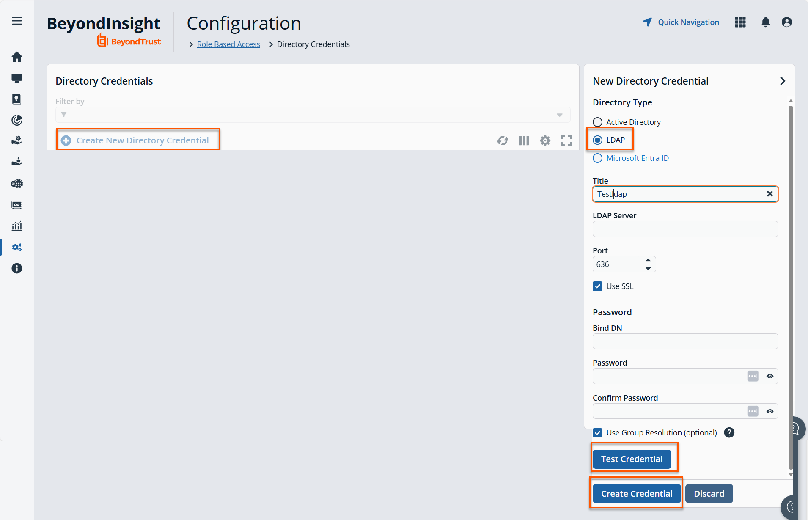Image resolution: width=808 pixels, height=520 pixels.
Task: Open password generator icon in Password field
Action: coord(753,376)
